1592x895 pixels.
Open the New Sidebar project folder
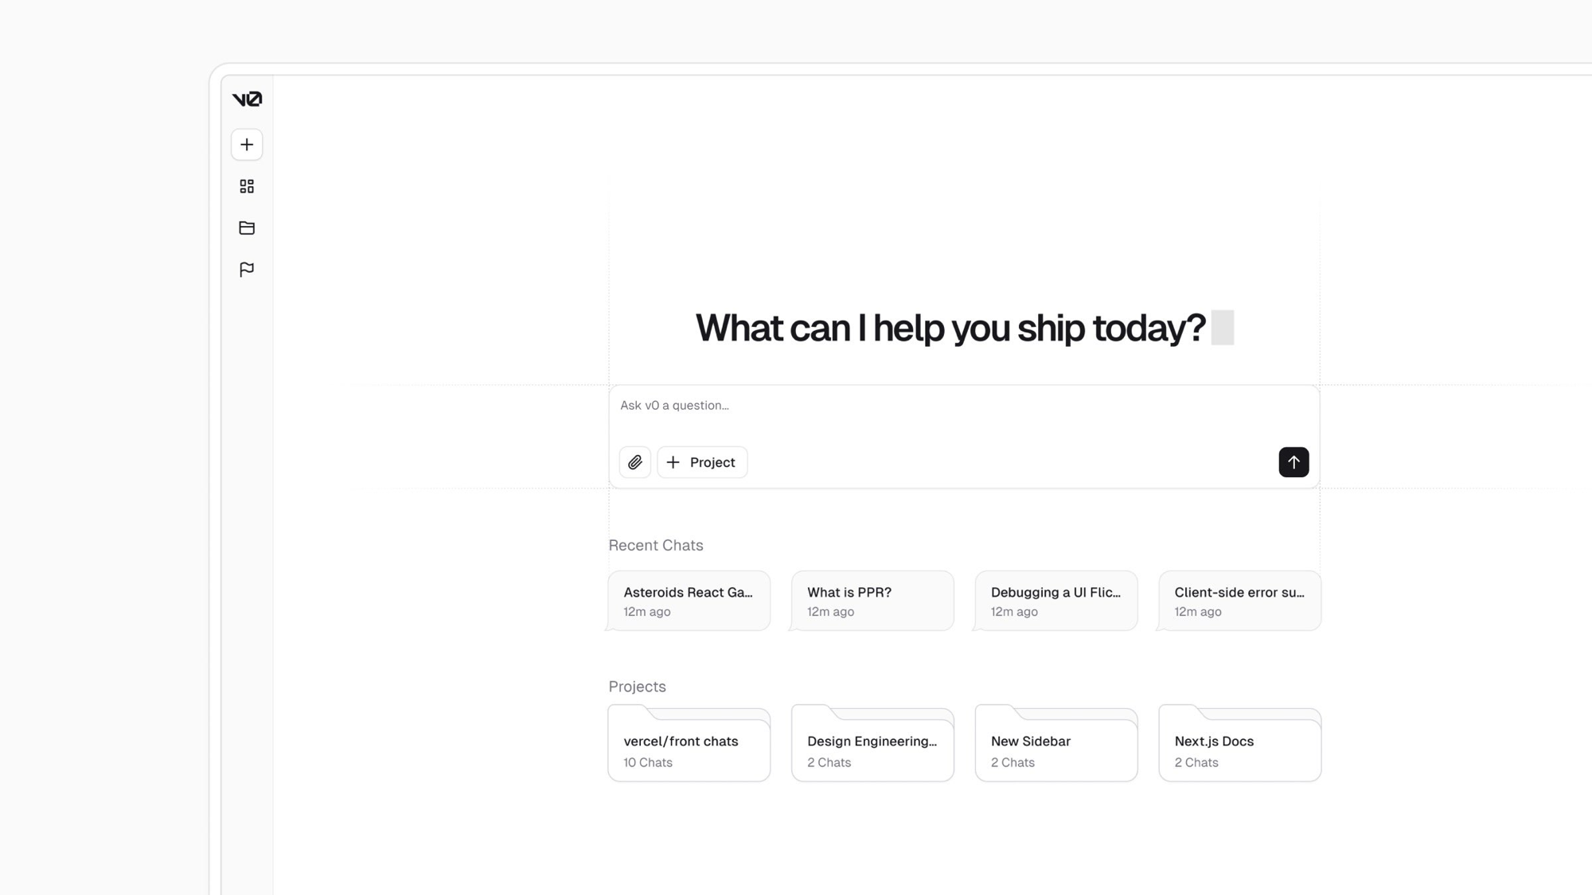pos(1056,749)
